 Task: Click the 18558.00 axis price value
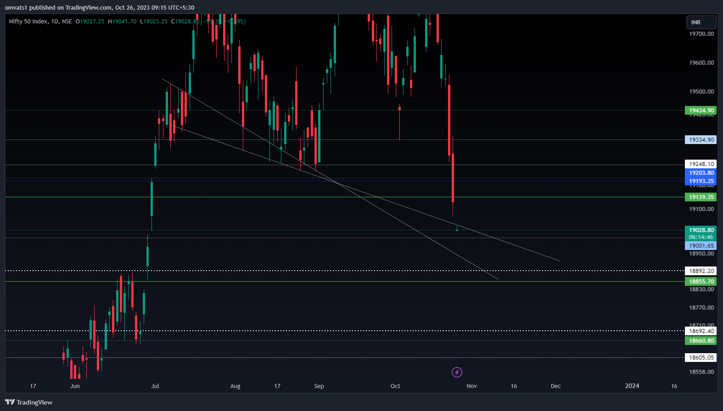click(x=701, y=372)
